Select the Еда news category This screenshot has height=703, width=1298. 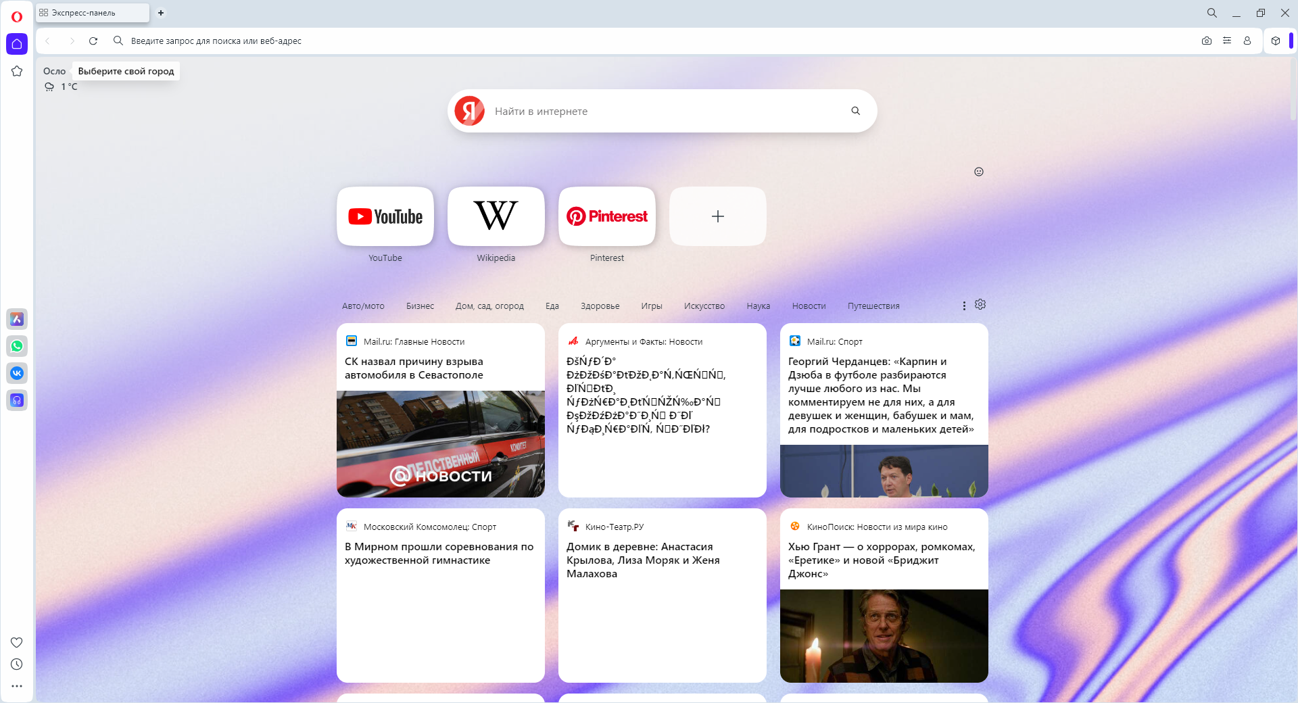coord(552,306)
